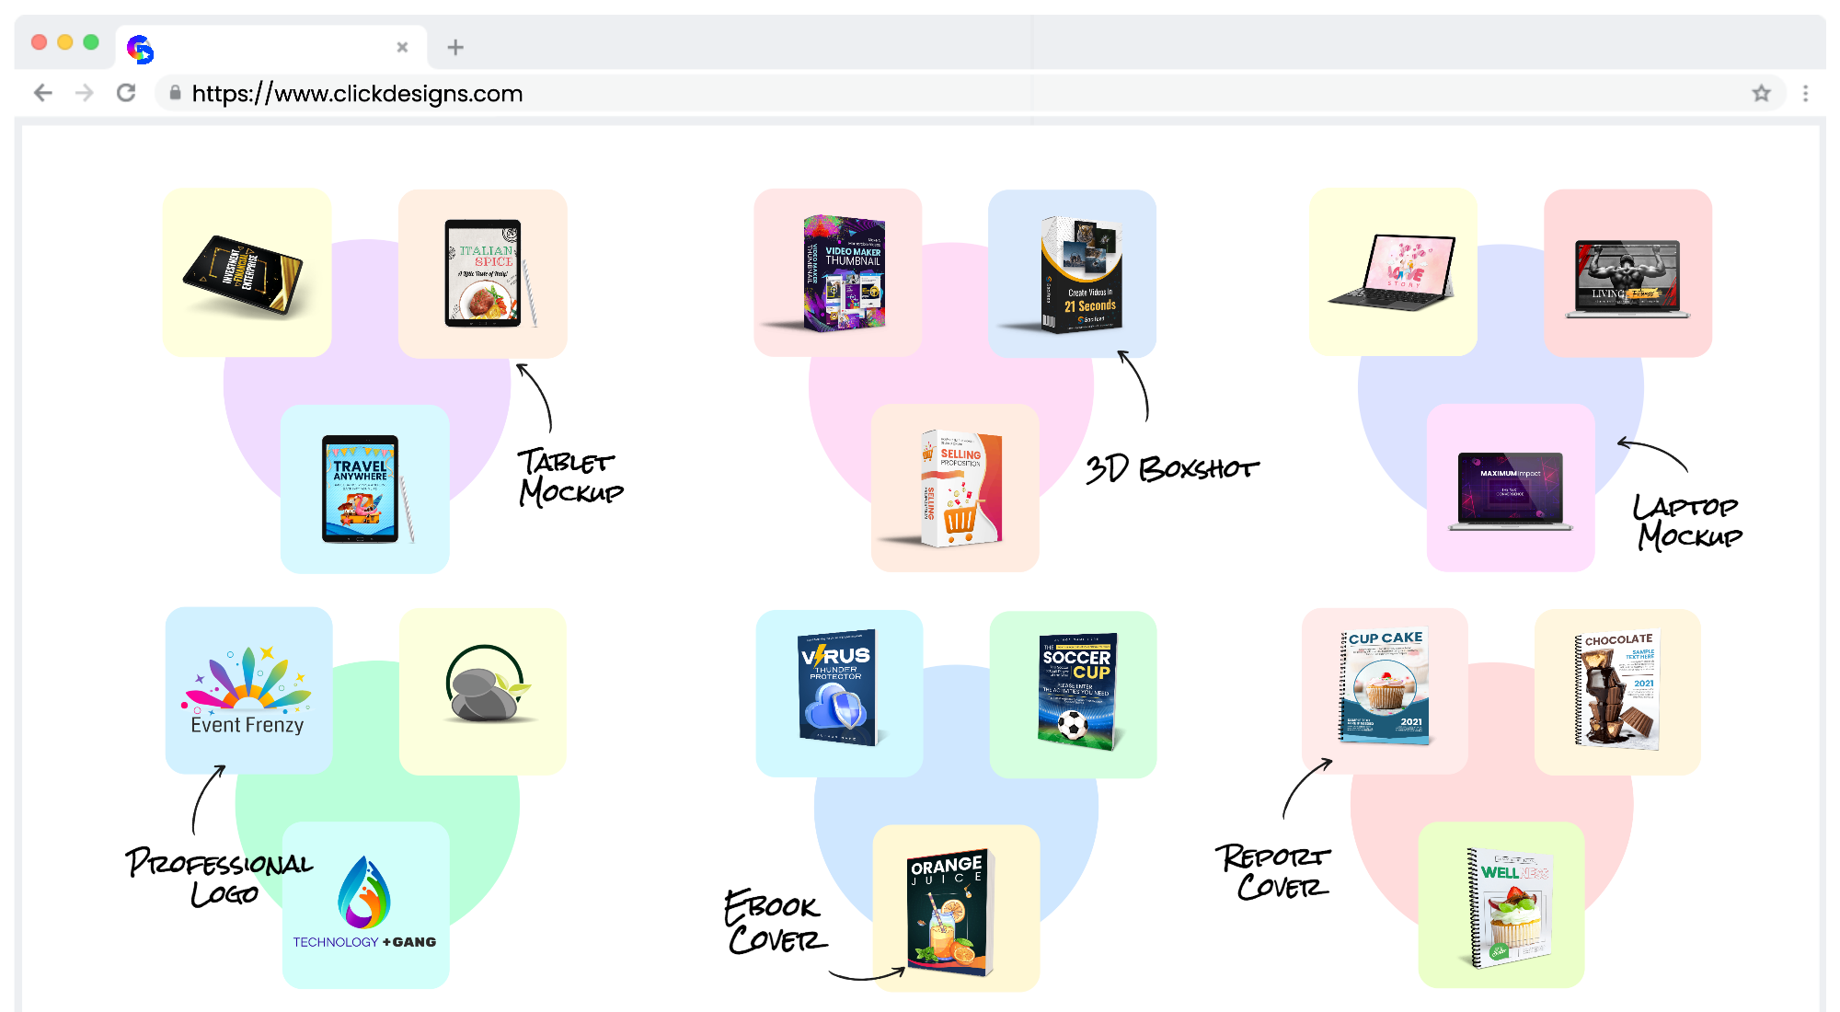
Task: Reload the page with refresh icon
Action: [126, 93]
